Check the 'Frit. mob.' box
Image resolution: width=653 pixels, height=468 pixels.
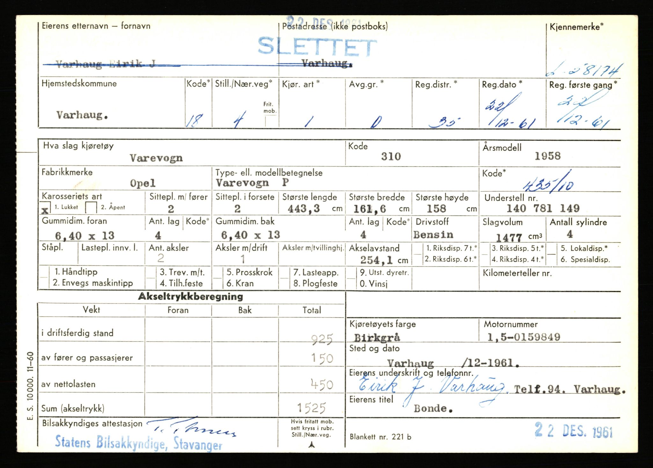click(271, 121)
